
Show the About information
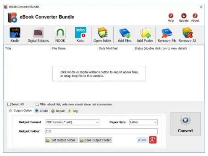click(195, 18)
